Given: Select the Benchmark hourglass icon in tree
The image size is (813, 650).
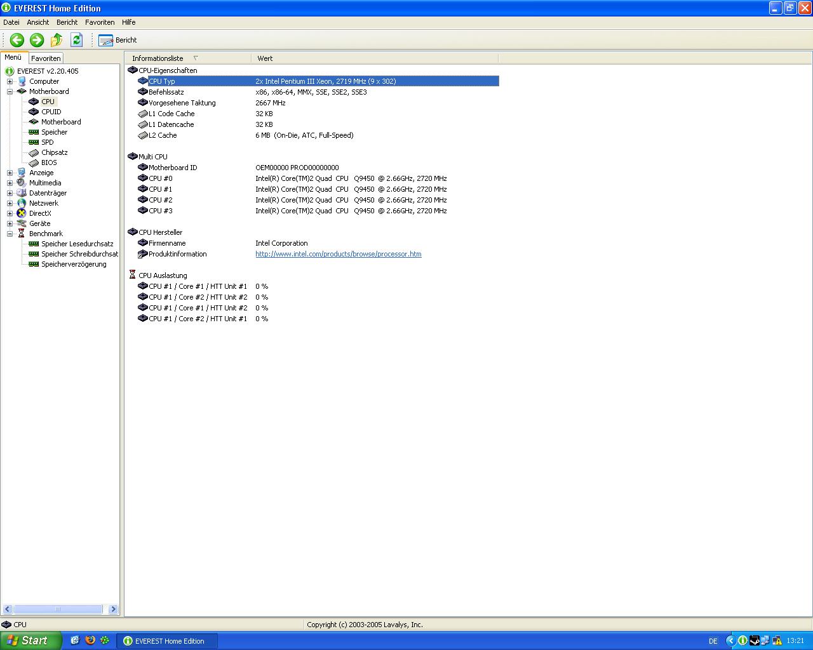Looking at the screenshot, I should (22, 234).
